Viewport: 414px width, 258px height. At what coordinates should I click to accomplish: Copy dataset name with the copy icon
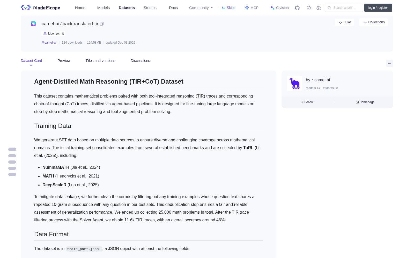pos(102,24)
